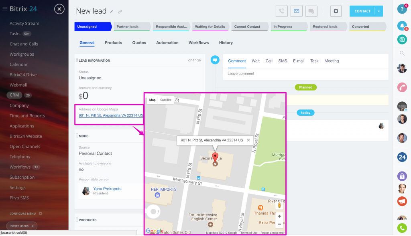
Task: Open the 901 N. Pitt St address link
Action: click(x=111, y=115)
